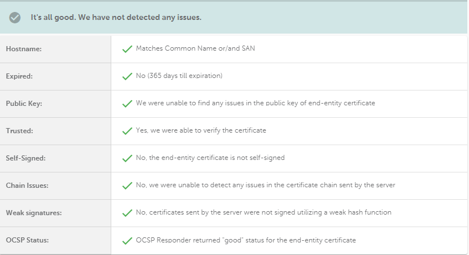Screen dimensions: 469x255
Task: Click the gray checkmark circle in banner
Action: pos(15,18)
